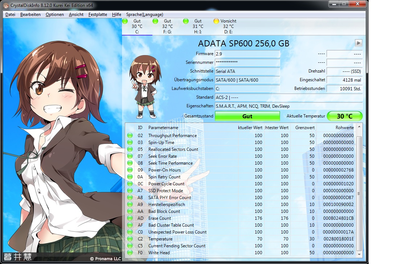This screenshot has width=418, height=264.
Task: Click the CrystalDiskInfo app icon in title bar
Action: (6, 5)
